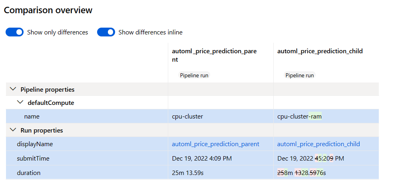Collapse the Run properties section
396x193 pixels.
coord(12,130)
